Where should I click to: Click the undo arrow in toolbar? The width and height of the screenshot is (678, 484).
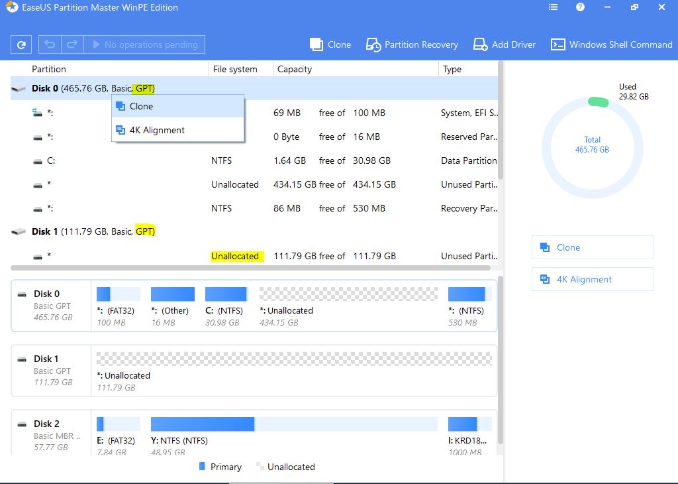coord(50,44)
